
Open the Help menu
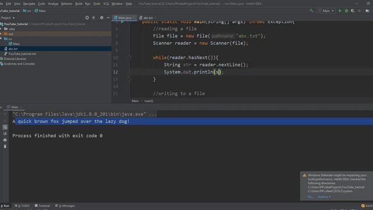click(129, 4)
